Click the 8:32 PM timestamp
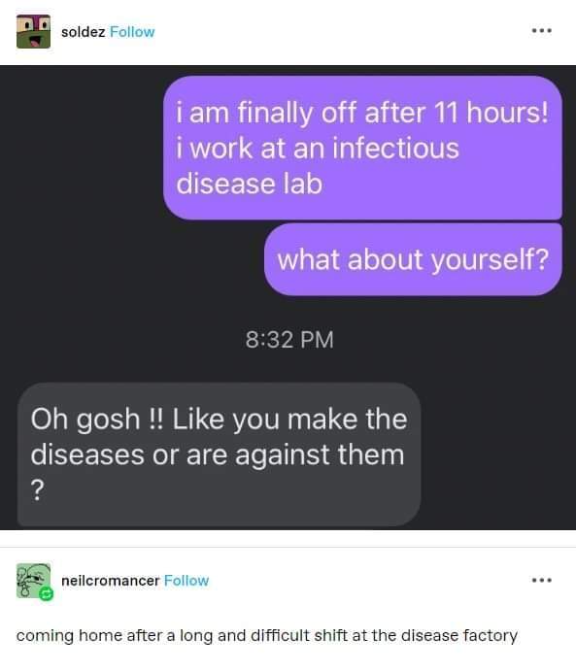Image resolution: width=576 pixels, height=672 pixels. (x=289, y=340)
